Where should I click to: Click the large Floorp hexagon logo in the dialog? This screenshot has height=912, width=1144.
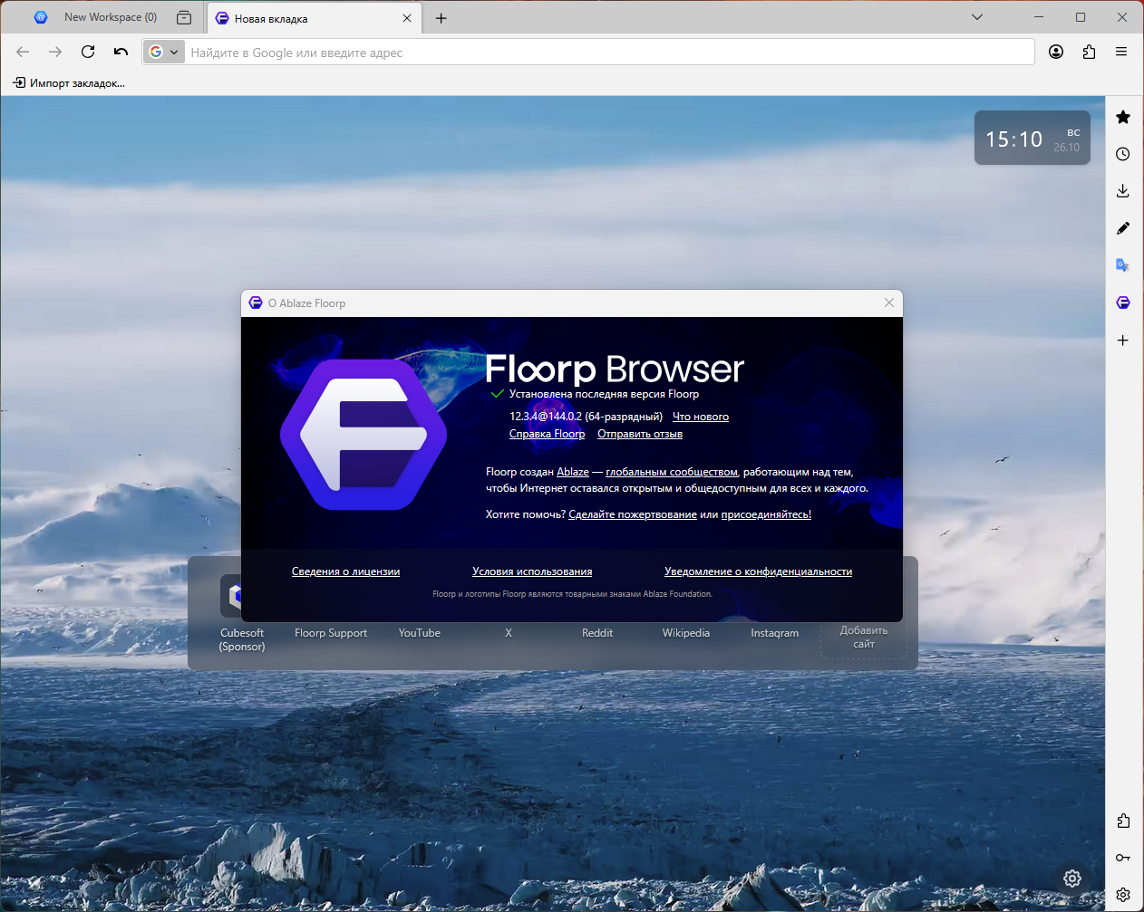pos(364,435)
